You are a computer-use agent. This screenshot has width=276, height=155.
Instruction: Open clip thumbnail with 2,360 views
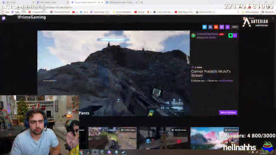[112, 138]
